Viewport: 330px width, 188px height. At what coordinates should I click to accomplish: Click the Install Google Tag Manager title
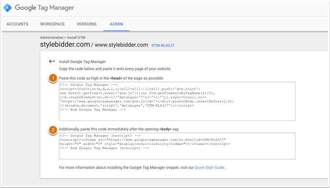click(82, 62)
